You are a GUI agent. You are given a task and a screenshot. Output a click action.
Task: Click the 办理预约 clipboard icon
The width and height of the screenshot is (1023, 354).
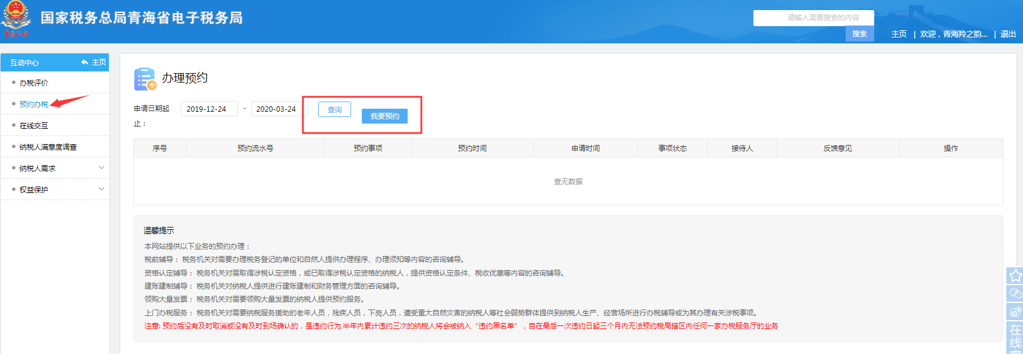tap(145, 79)
